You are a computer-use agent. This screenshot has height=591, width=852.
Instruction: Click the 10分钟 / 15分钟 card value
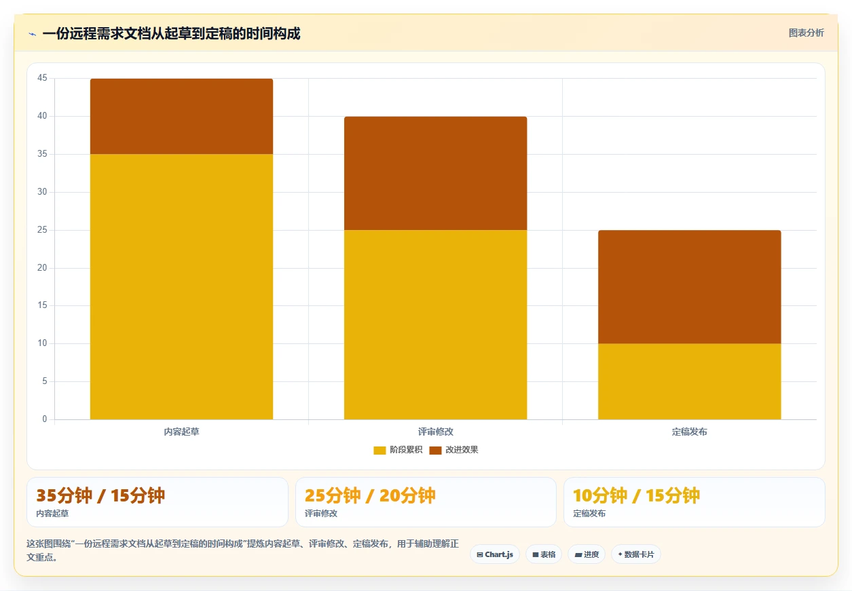point(636,495)
